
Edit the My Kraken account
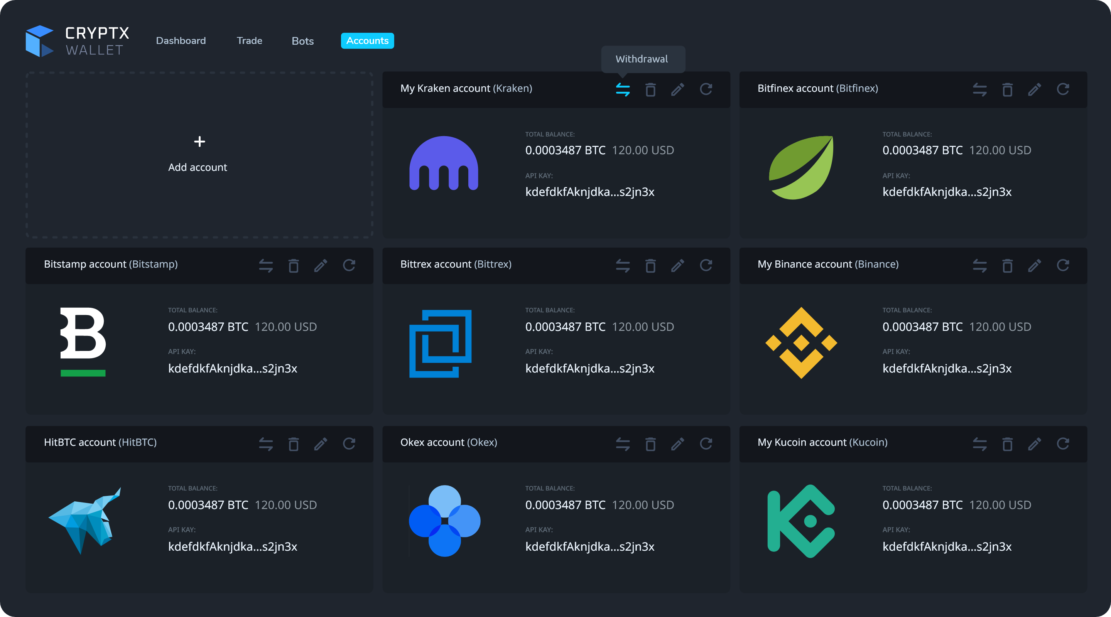tap(677, 89)
